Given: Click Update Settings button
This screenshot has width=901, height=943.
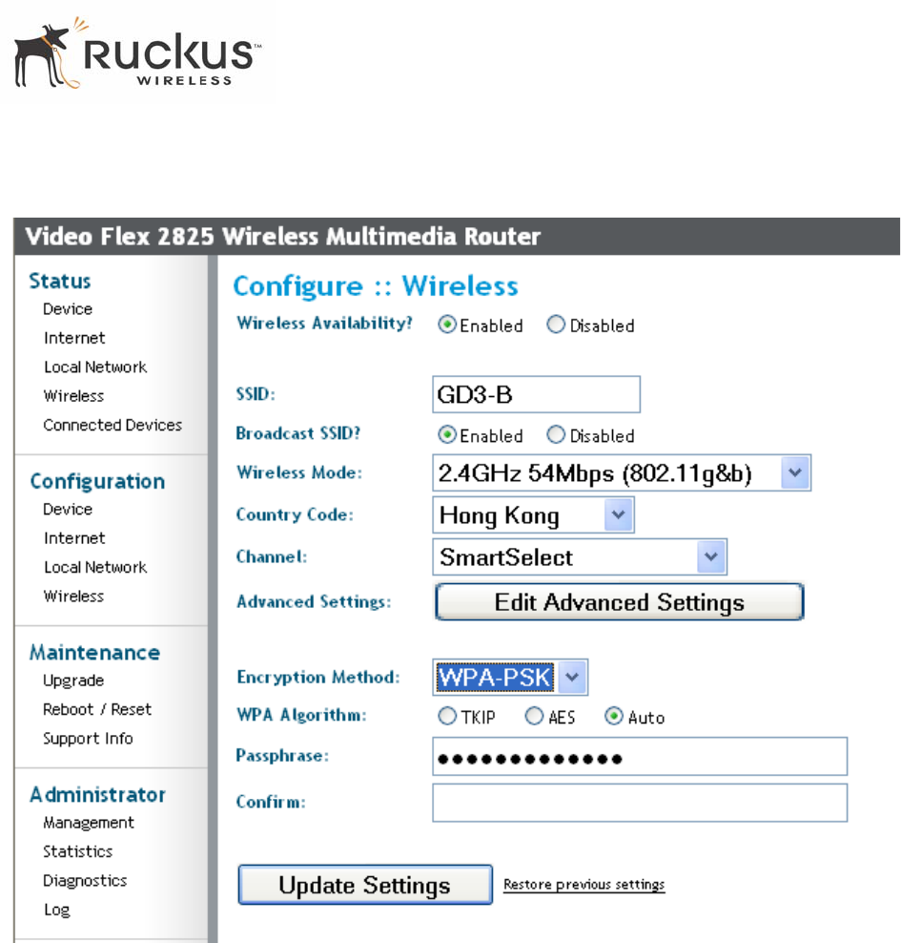Looking at the screenshot, I should pos(365,885).
